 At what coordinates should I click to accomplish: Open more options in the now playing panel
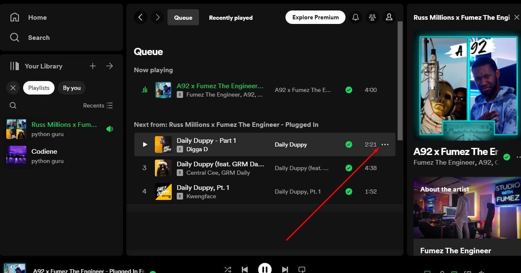[518, 157]
